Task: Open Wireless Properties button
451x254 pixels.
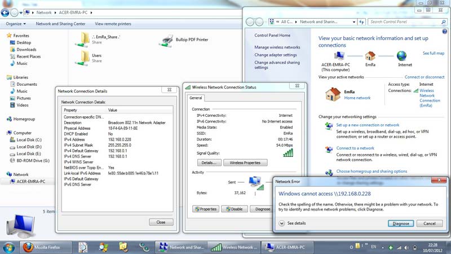Action: (245, 163)
